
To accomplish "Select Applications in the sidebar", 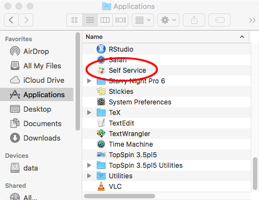I will coord(37,94).
